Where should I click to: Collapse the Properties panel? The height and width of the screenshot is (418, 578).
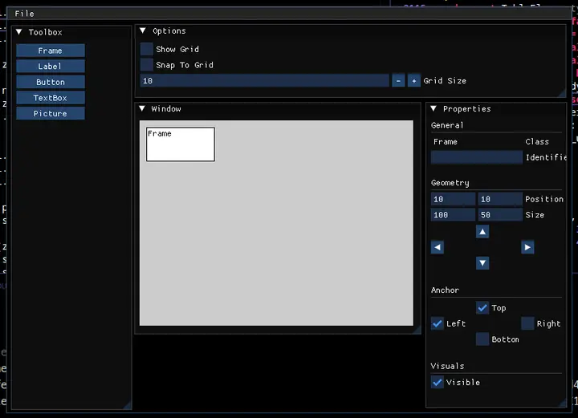point(433,108)
